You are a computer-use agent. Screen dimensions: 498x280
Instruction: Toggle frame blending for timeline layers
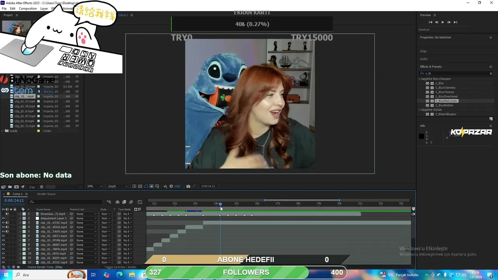[124, 202]
